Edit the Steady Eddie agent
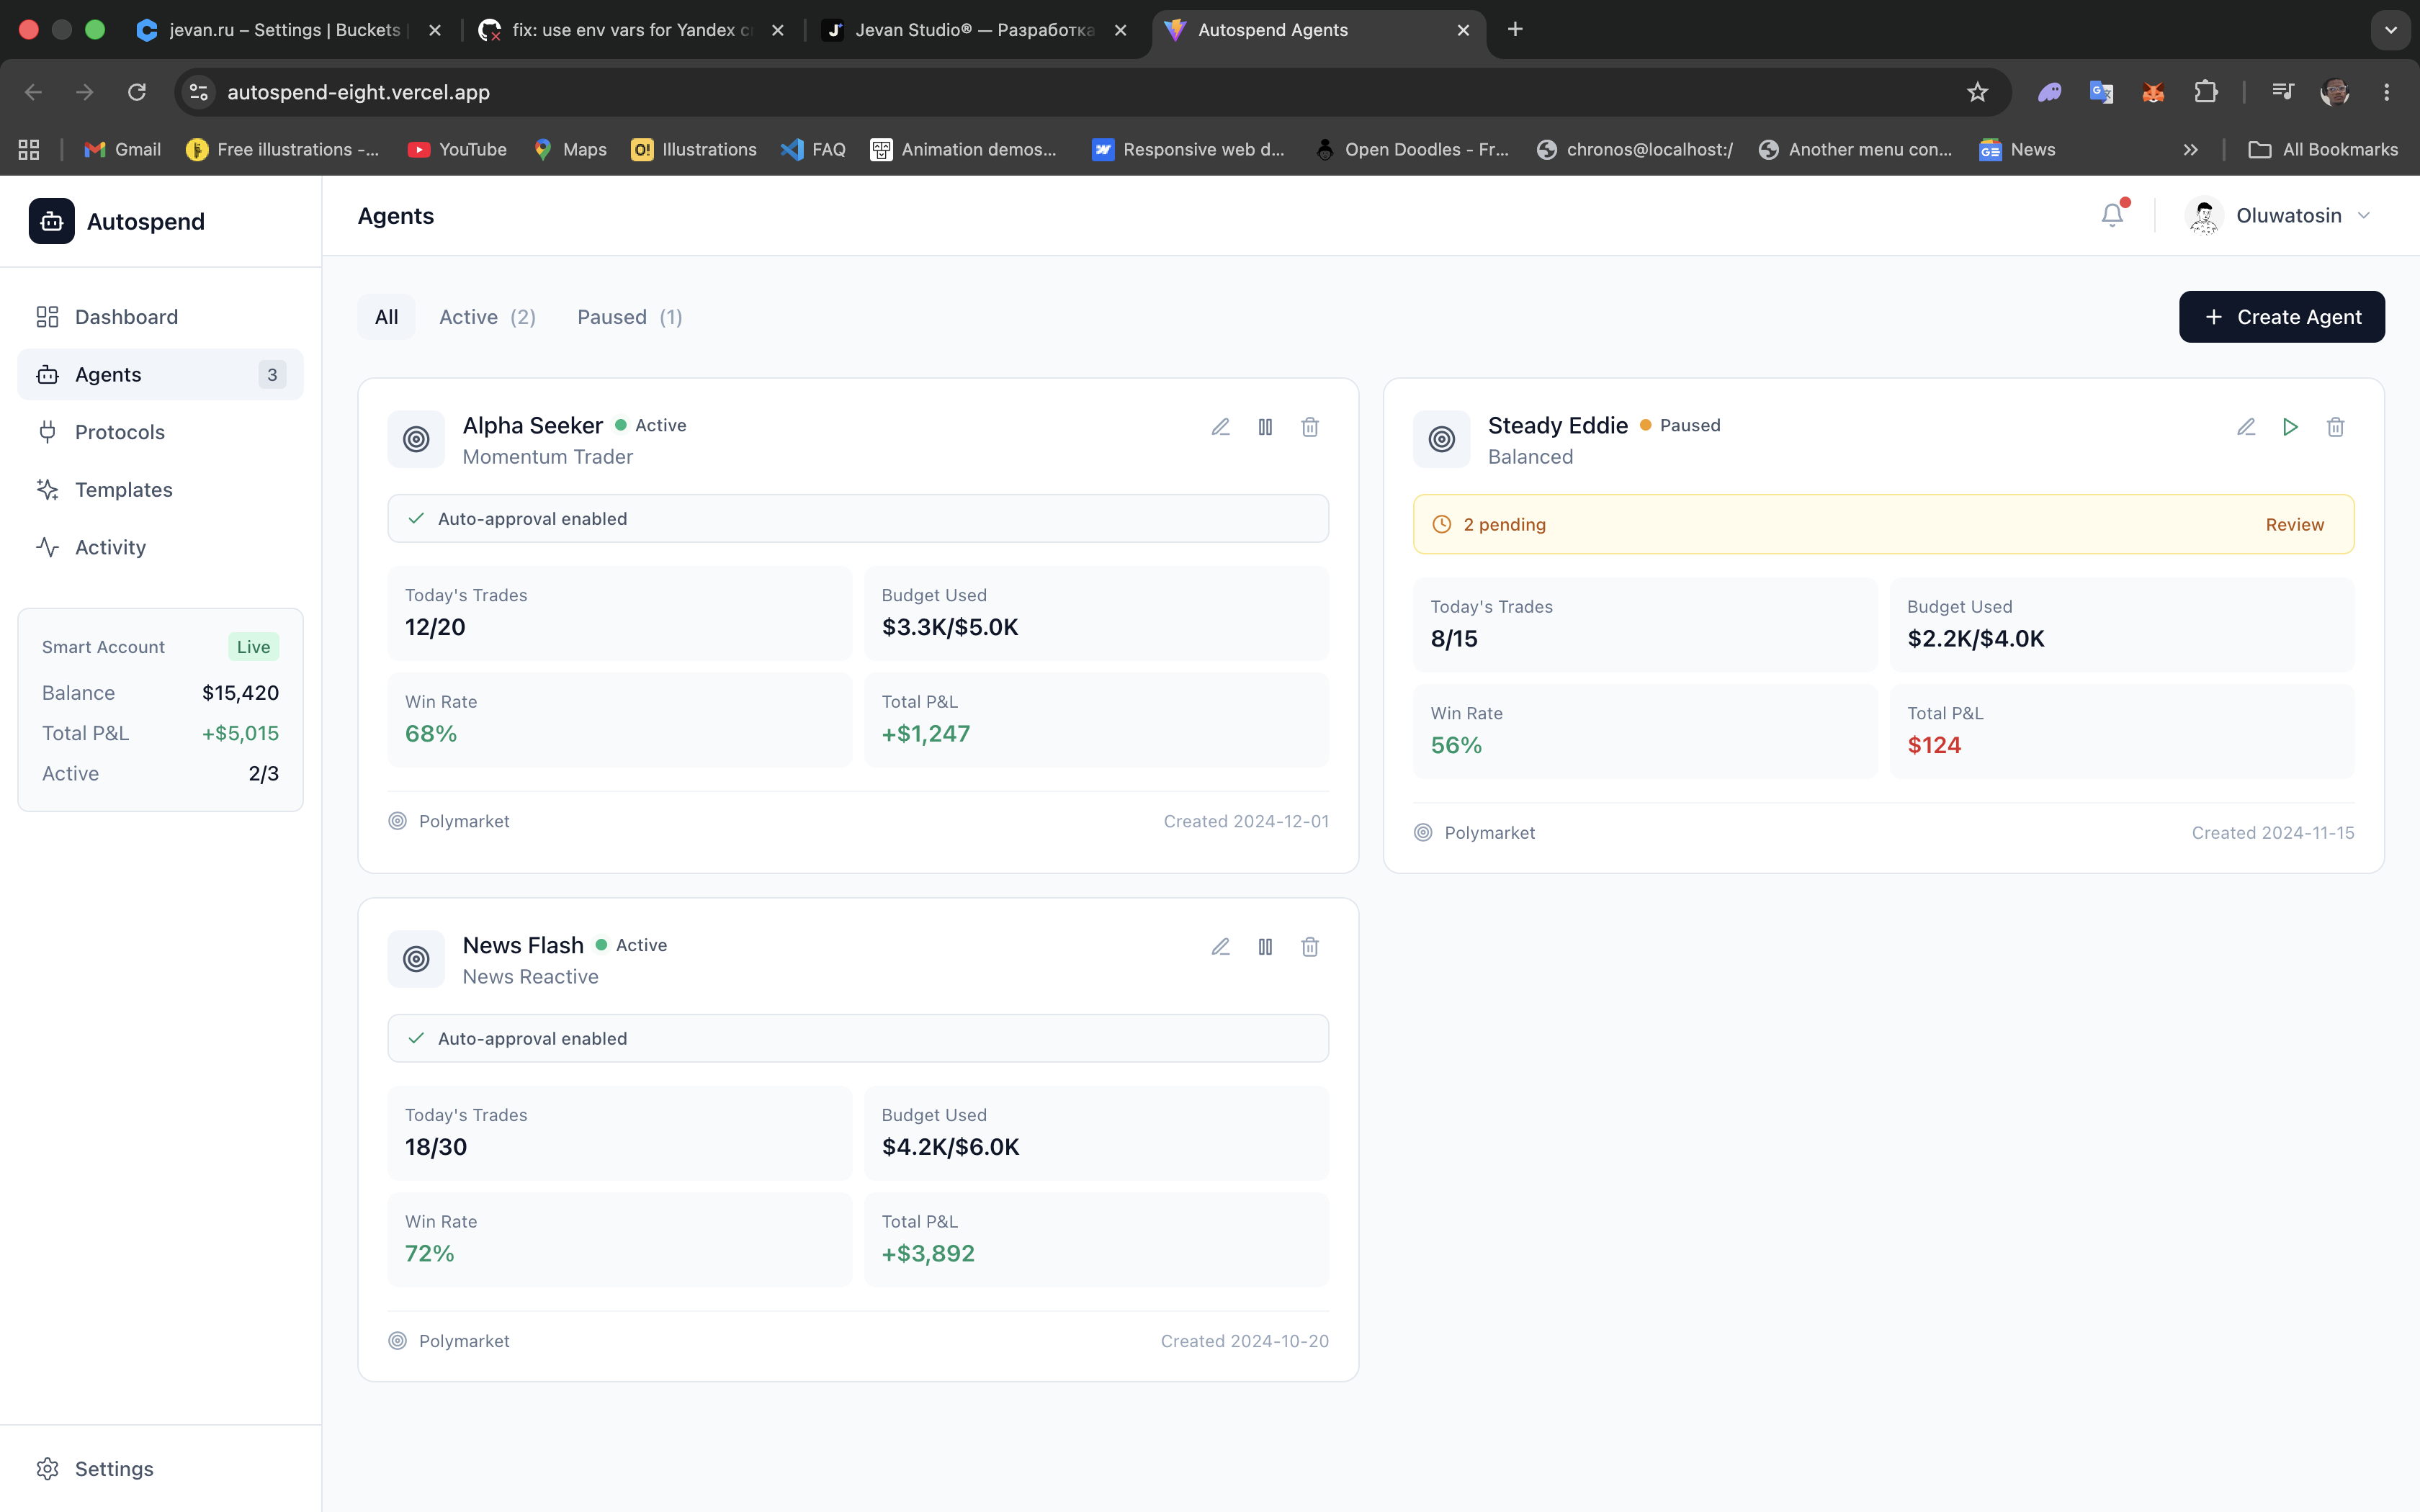Viewport: 2420px width, 1512px height. coord(2246,427)
